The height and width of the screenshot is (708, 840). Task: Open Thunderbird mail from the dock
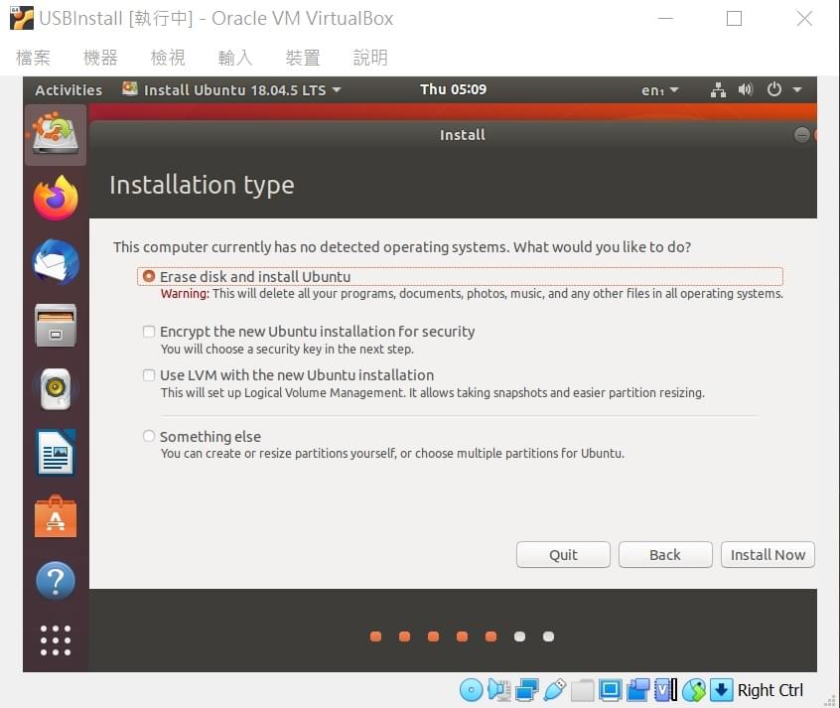coord(56,261)
